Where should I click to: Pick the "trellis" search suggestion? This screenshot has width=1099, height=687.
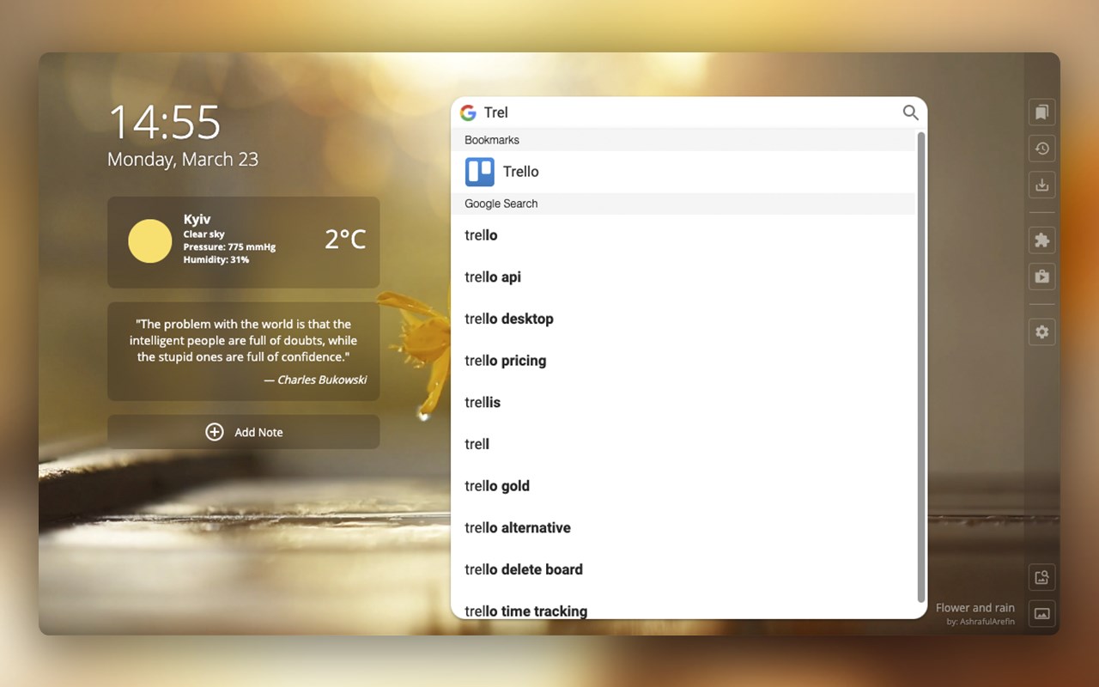point(684,402)
